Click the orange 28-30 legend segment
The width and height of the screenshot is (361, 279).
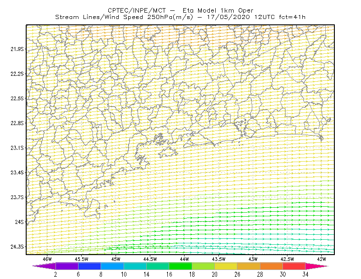point(272,266)
